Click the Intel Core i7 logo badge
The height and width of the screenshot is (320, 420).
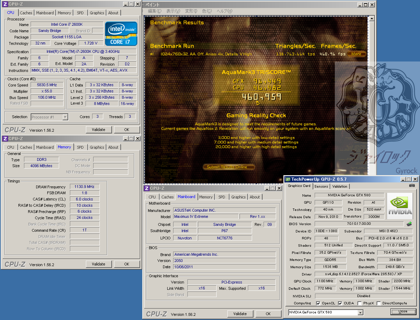(121, 33)
